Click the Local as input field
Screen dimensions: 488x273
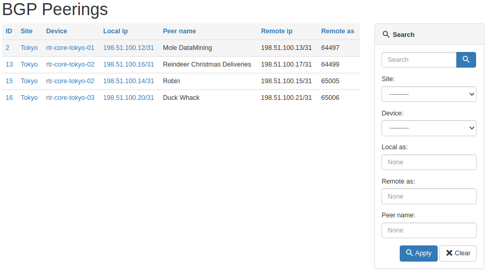pos(429,162)
